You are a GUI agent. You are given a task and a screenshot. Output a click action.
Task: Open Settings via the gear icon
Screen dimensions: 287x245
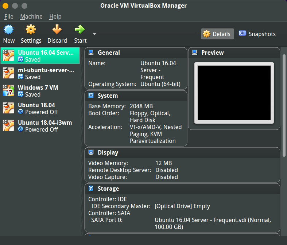(31, 30)
